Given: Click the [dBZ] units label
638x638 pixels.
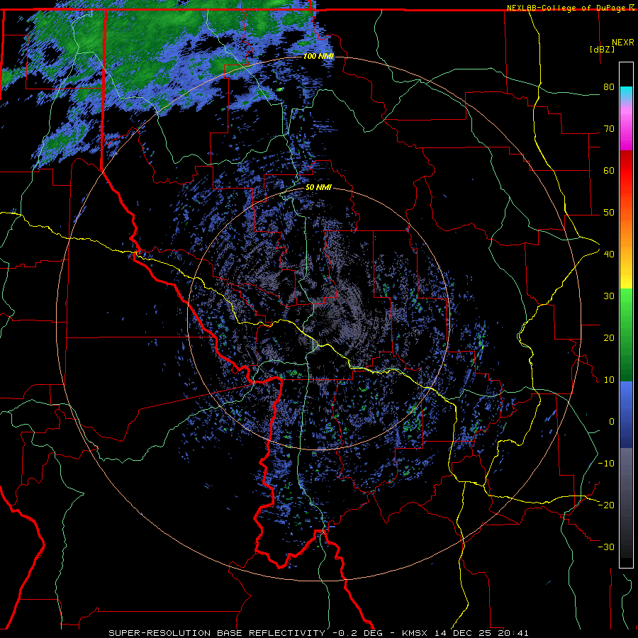Looking at the screenshot, I should 602,49.
